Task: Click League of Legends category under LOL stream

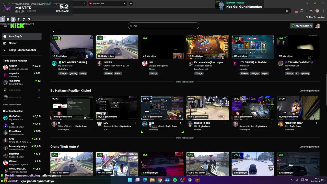Action: pyautogui.click(x=158, y=66)
